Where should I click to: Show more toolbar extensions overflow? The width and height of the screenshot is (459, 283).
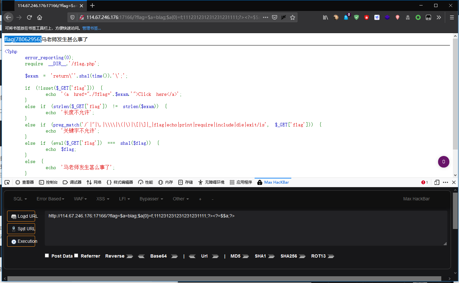(x=439, y=17)
